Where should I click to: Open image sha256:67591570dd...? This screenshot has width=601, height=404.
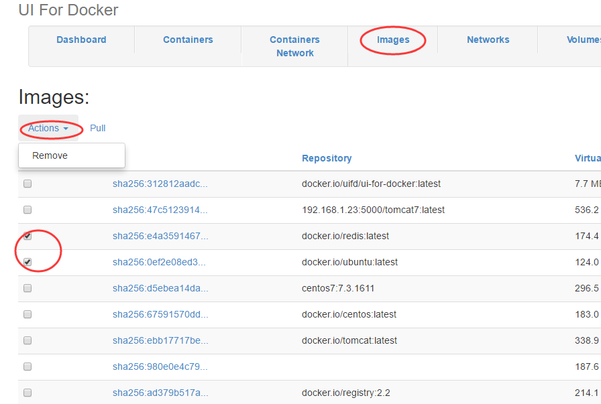pos(160,314)
